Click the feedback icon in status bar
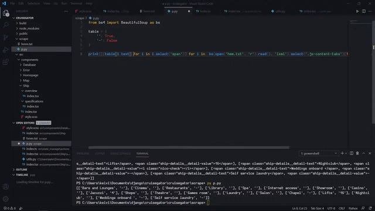This screenshot has width=375, height=211. pos(363,209)
